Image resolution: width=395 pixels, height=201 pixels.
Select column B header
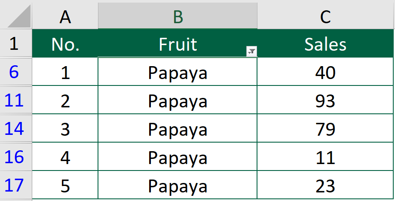click(x=178, y=15)
